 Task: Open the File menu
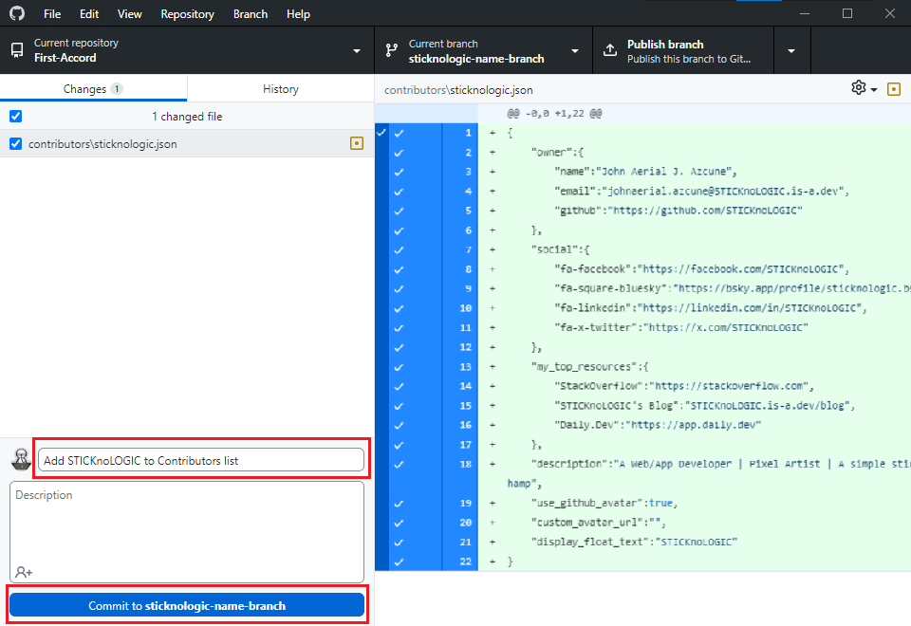pos(51,14)
